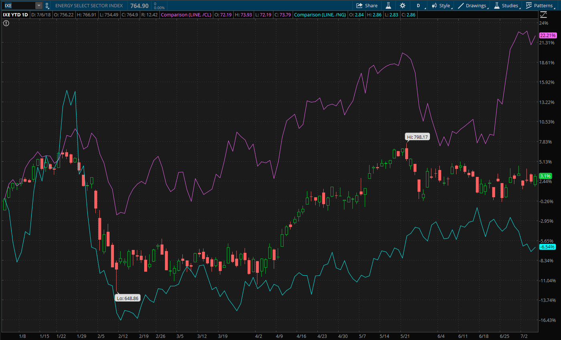This screenshot has width=561, height=340.
Task: Click the Share arrow button
Action: tap(367, 6)
